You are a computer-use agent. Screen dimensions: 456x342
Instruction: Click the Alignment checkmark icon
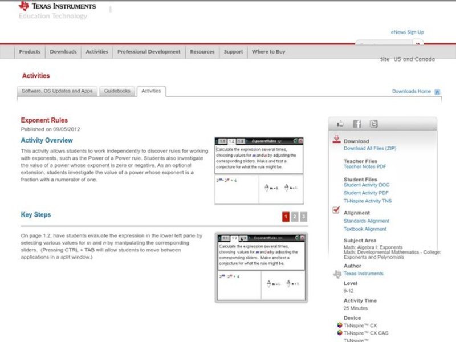tap(336, 211)
